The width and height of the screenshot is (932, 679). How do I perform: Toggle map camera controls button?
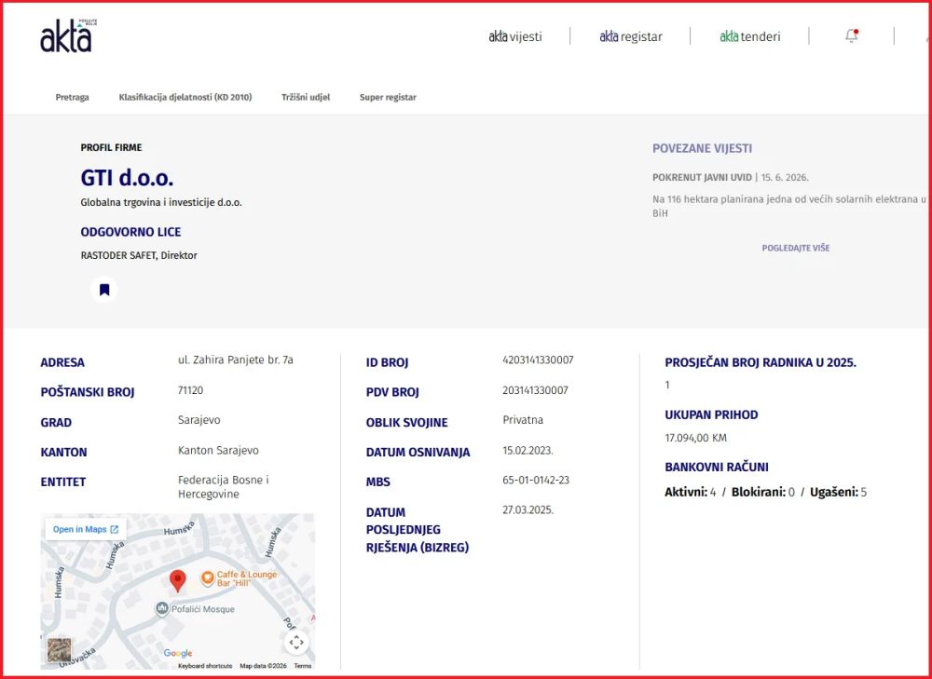(296, 642)
